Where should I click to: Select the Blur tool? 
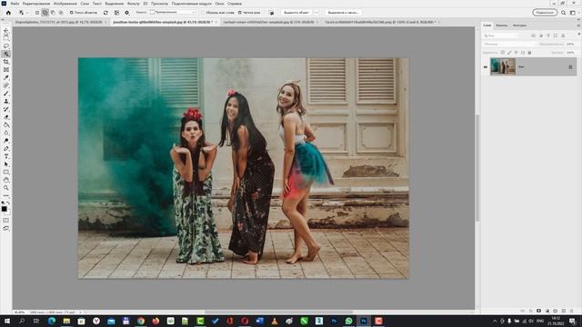coord(6,133)
